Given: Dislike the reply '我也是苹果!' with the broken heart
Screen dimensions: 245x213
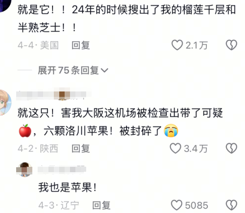Looking at the screenshot, I should tap(232, 205).
